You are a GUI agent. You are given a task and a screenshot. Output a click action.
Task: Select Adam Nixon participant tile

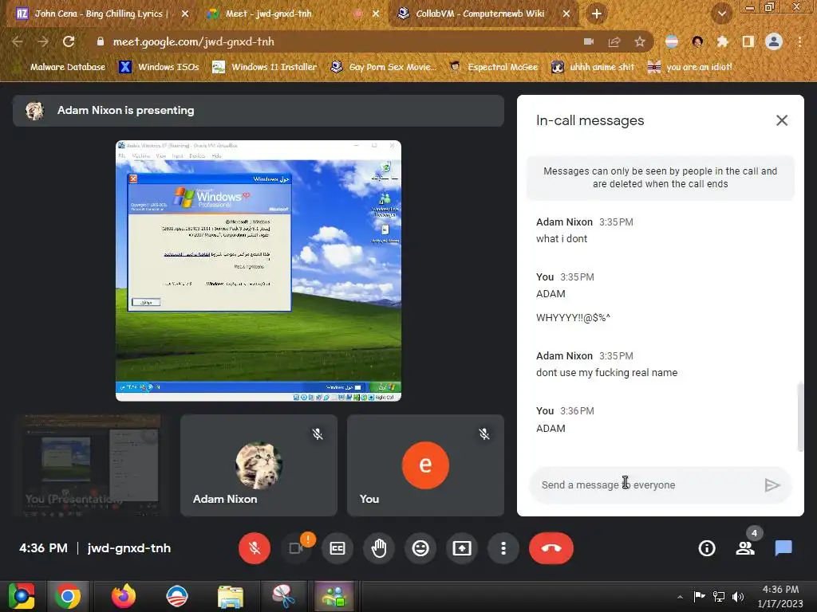[x=259, y=465]
